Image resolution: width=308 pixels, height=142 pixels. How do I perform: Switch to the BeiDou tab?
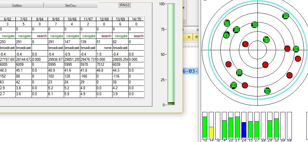click(71, 6)
